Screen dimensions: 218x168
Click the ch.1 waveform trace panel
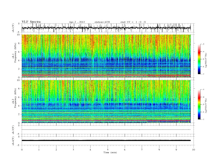coord(108,28)
